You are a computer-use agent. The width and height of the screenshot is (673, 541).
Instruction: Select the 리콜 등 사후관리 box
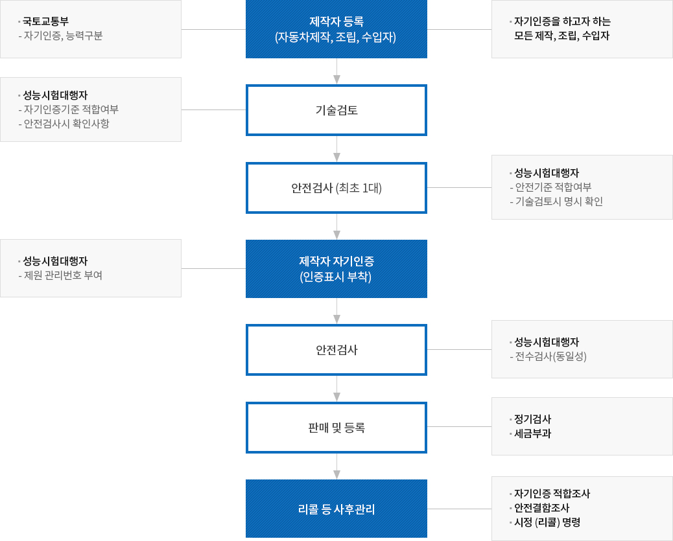pos(336,509)
